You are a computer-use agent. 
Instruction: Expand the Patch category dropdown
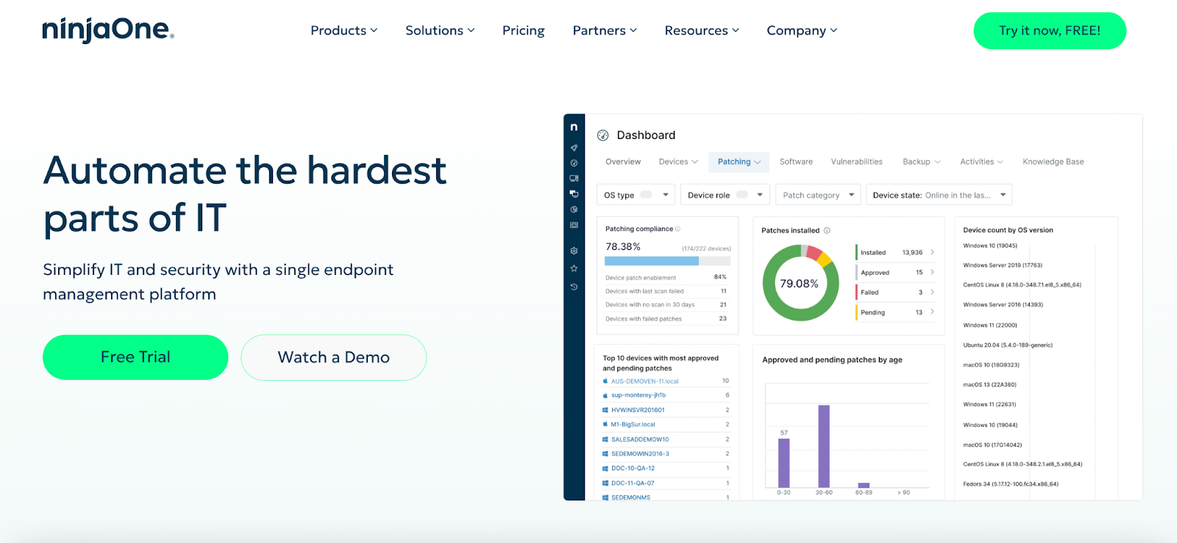click(x=818, y=195)
